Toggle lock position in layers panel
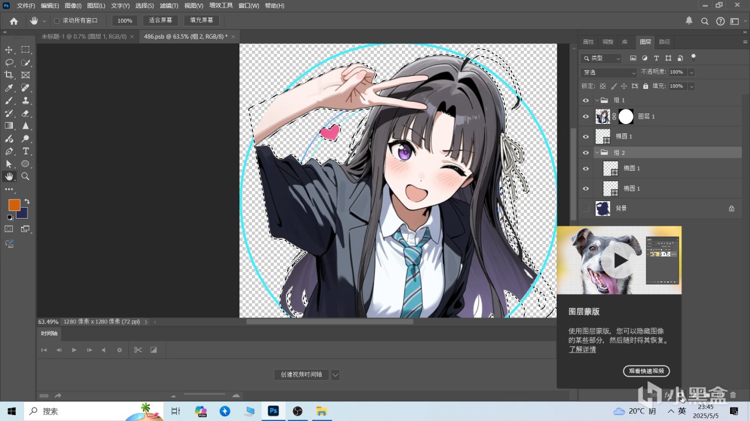750x421 pixels. click(x=624, y=86)
